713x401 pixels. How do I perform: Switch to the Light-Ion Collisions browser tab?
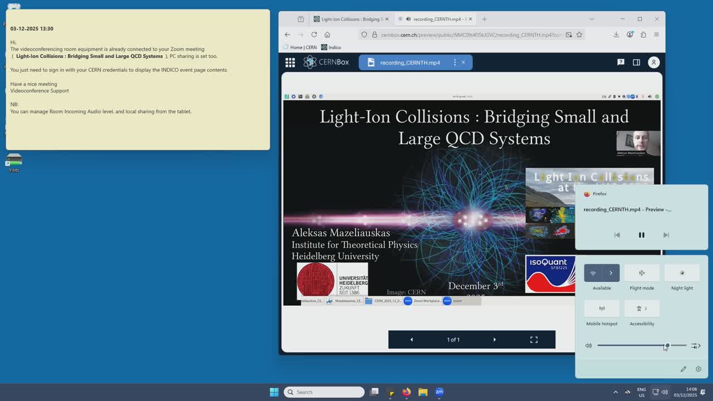351,19
